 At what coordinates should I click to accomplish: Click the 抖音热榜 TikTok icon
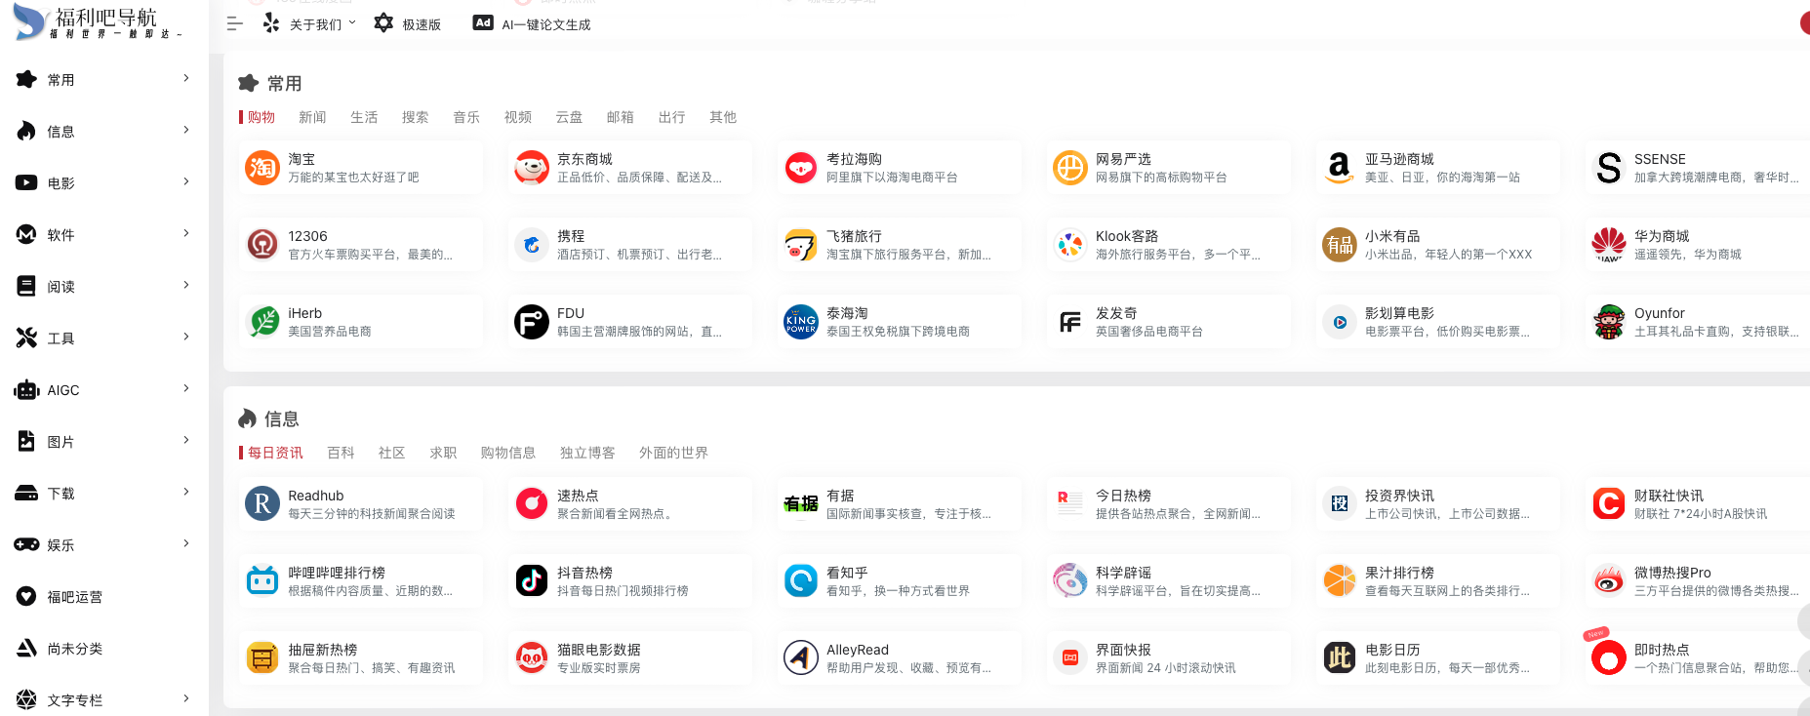(x=532, y=581)
